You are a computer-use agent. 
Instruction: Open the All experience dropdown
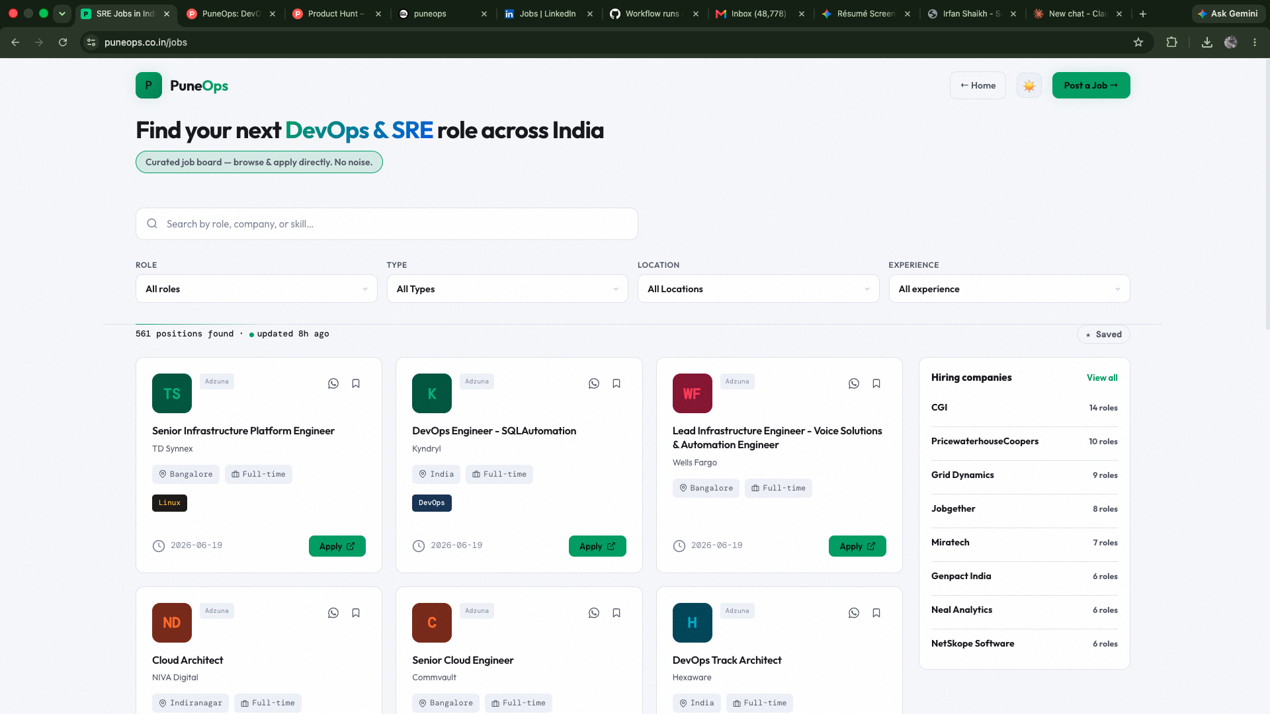point(1009,289)
